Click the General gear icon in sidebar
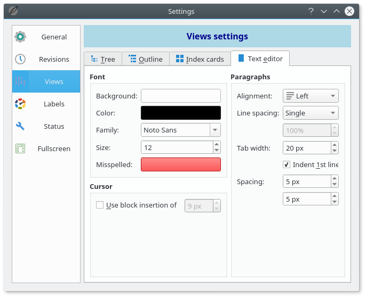Image resolution: width=366 pixels, height=298 pixels. tap(20, 37)
